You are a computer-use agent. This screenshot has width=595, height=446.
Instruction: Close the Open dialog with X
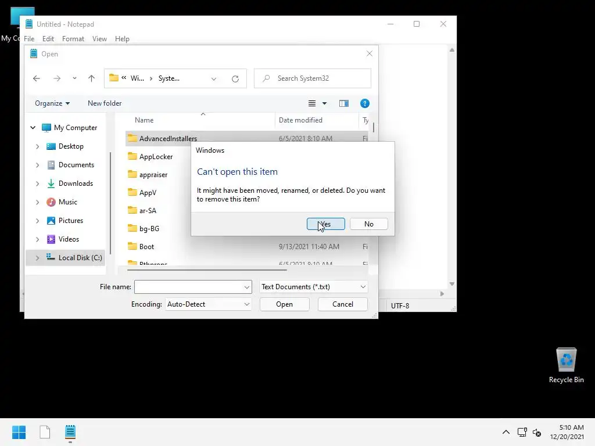[369, 54]
